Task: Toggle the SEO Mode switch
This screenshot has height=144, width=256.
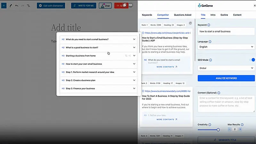Action: tap(253, 60)
